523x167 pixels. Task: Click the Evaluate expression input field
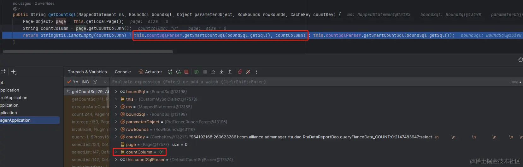[x=309, y=82]
